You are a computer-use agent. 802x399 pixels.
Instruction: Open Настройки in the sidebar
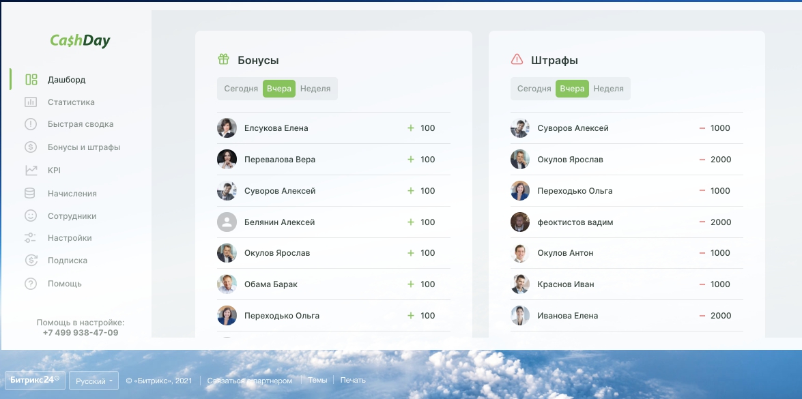[x=70, y=238]
